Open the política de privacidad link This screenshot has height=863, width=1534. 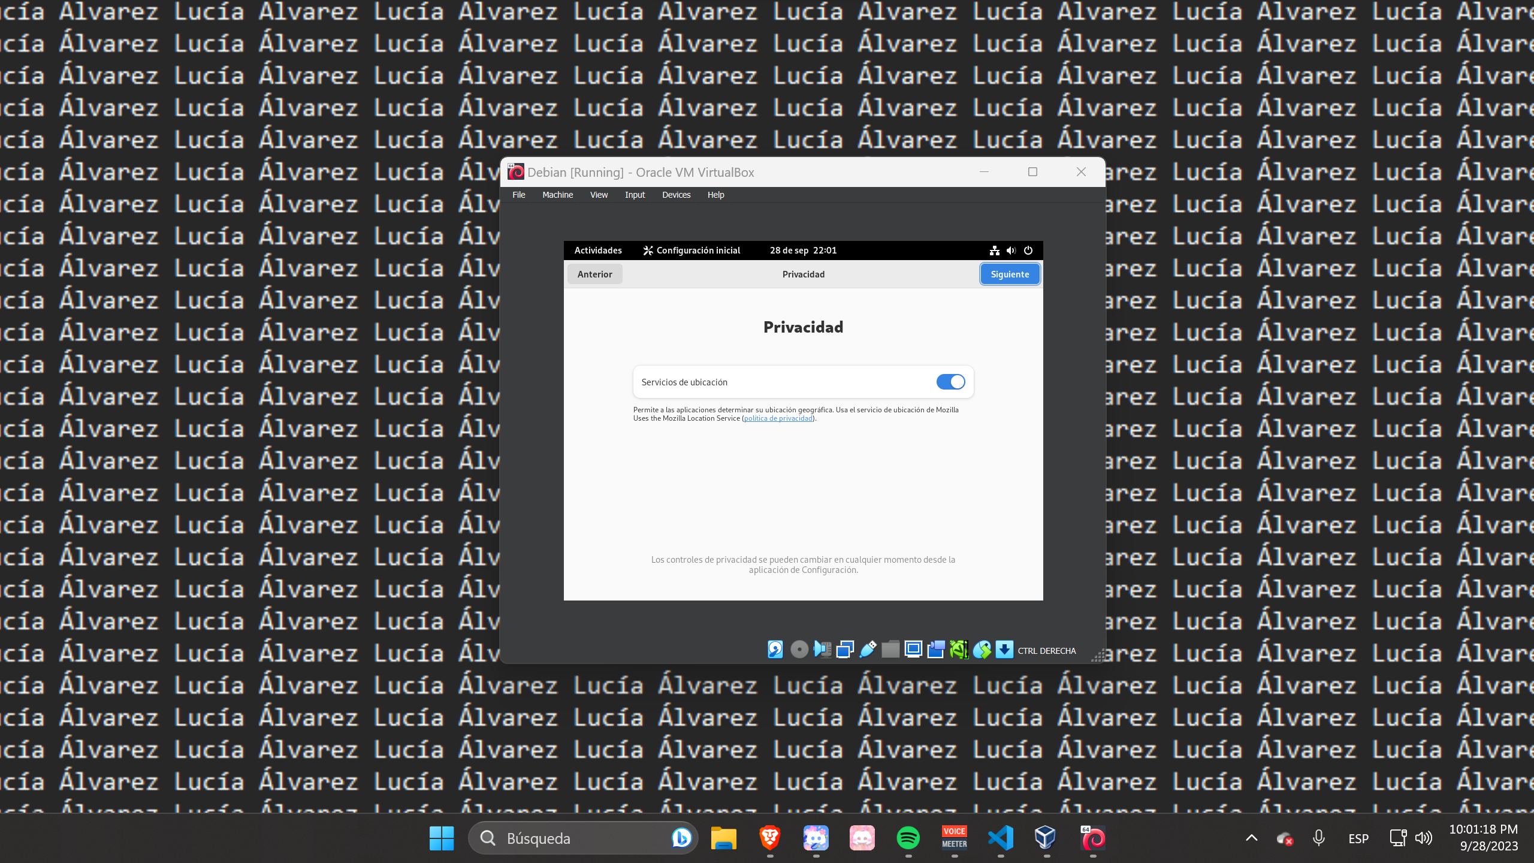click(x=778, y=418)
